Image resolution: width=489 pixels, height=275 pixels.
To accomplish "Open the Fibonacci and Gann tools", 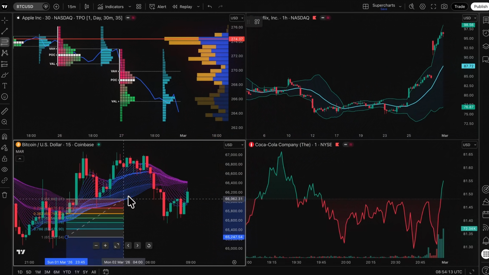I will [5, 42].
